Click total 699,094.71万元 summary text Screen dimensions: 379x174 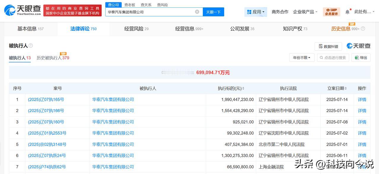(x=213, y=73)
